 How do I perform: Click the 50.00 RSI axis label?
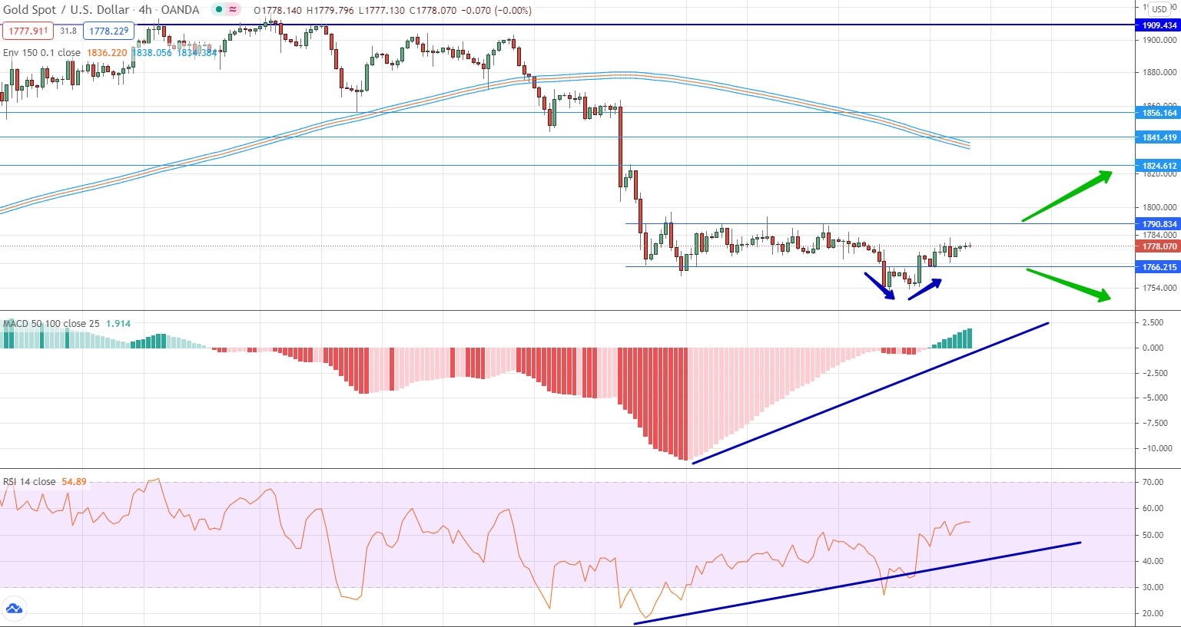coord(1153,535)
